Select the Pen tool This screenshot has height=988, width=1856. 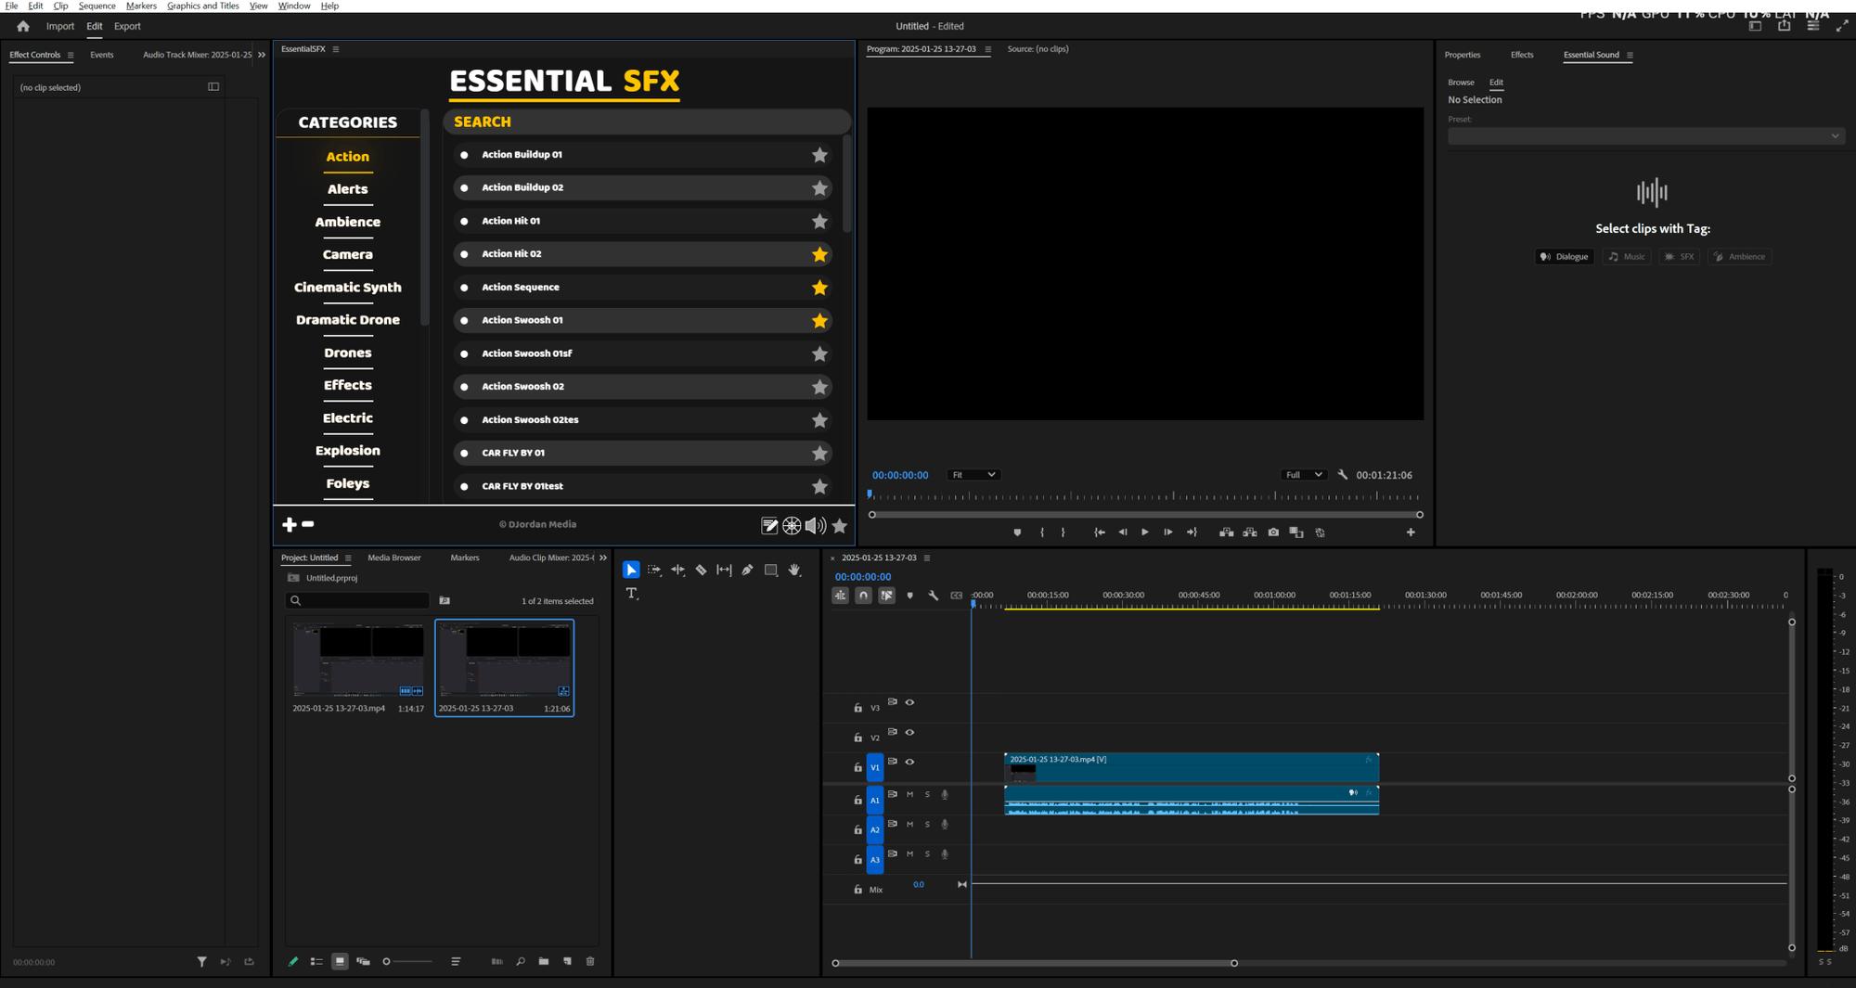tap(747, 571)
